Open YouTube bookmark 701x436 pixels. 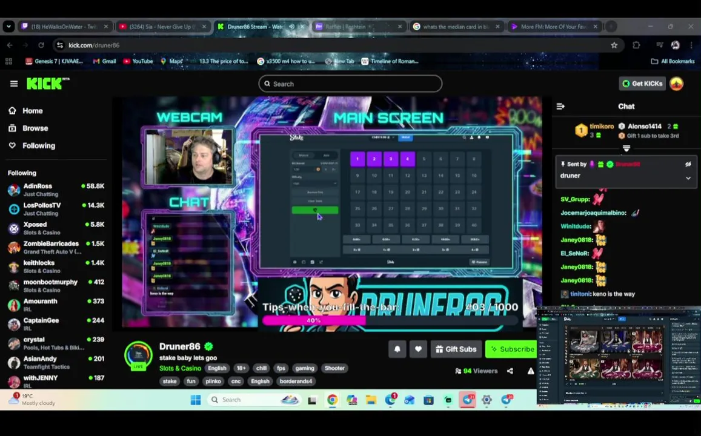tap(138, 61)
